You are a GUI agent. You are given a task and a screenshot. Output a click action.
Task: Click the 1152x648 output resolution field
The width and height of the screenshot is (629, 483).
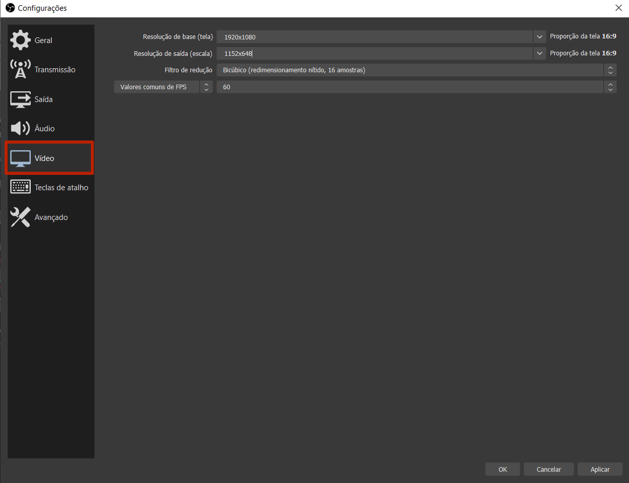tap(374, 53)
